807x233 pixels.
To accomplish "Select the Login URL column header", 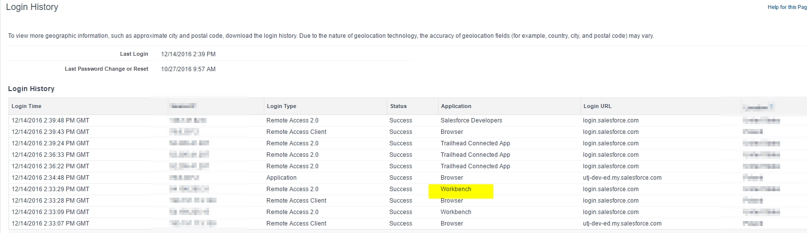I will tap(597, 106).
